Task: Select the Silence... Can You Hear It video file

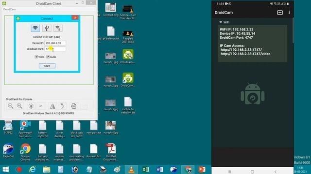Action: [128, 12]
